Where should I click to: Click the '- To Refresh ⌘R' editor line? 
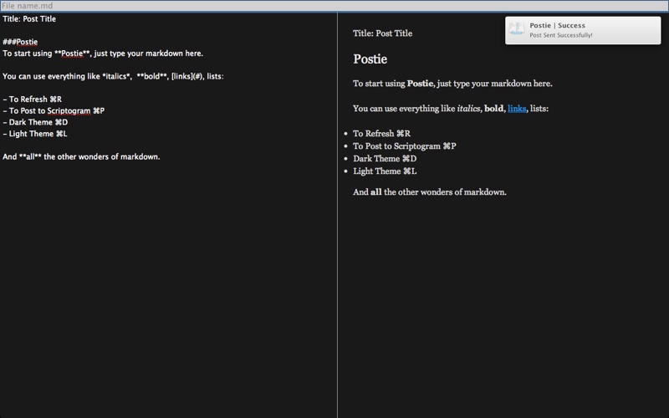tap(32, 99)
